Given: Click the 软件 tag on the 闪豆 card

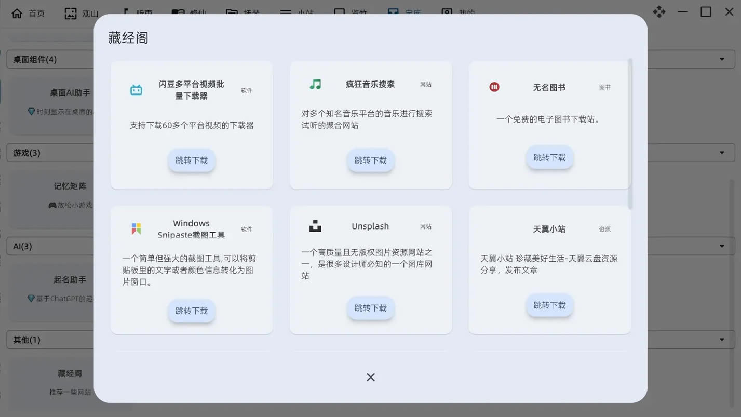Looking at the screenshot, I should coord(247,90).
